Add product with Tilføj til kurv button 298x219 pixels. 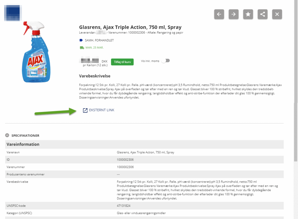[122, 62]
